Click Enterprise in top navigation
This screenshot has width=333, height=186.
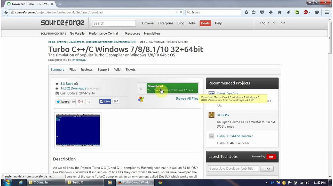(x=165, y=23)
